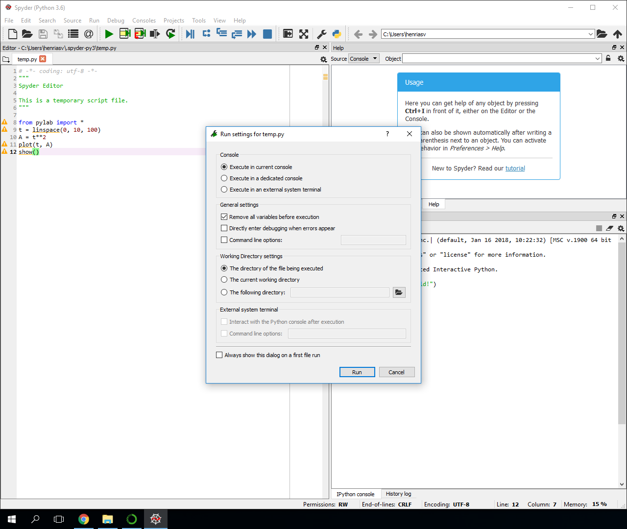This screenshot has width=627, height=529.
Task: Click Run cell and advance icon
Action: point(140,34)
